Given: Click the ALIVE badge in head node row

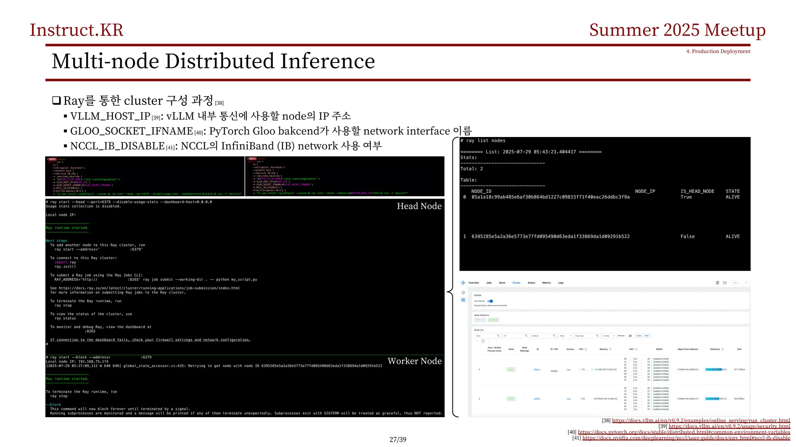Looking at the screenshot, I should pos(511,369).
